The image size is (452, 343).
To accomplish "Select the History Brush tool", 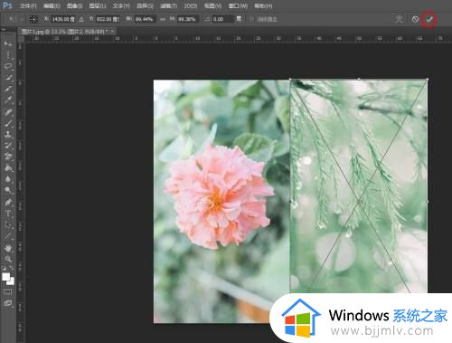I will (8, 145).
